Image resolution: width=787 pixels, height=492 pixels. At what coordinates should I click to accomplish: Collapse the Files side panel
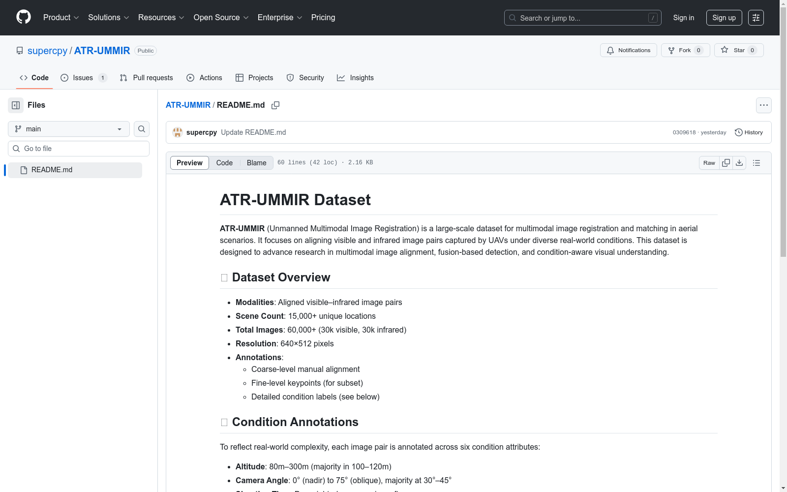(x=16, y=105)
